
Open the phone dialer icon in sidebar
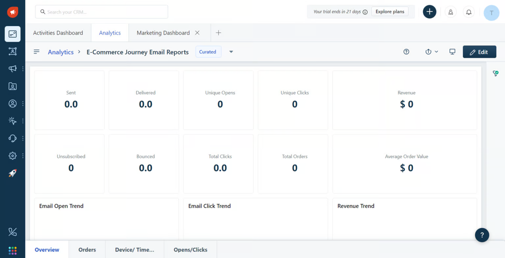tap(13, 232)
